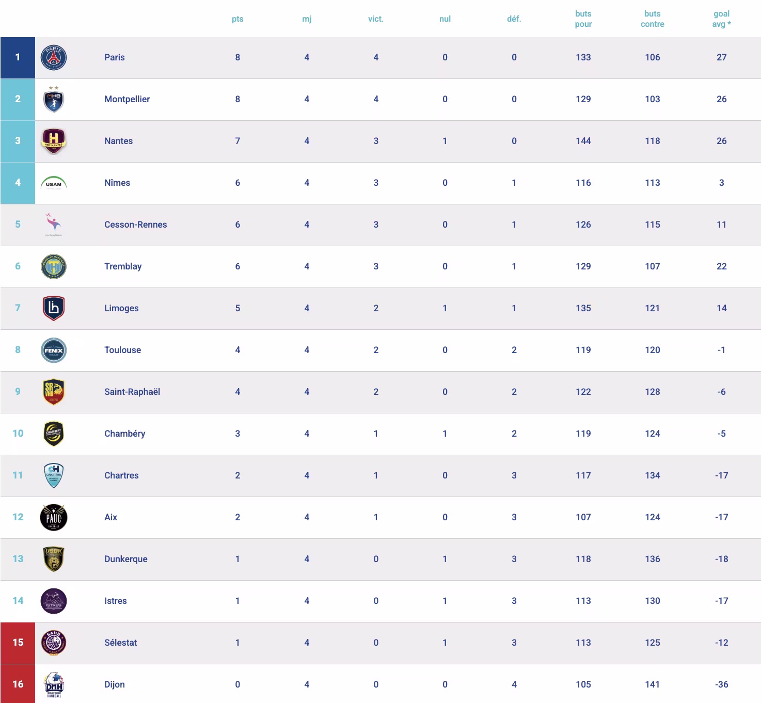Open the Tremblay team name link
This screenshot has width=761, height=703.
(123, 266)
